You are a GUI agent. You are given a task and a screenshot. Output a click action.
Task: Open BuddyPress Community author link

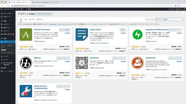(158, 70)
